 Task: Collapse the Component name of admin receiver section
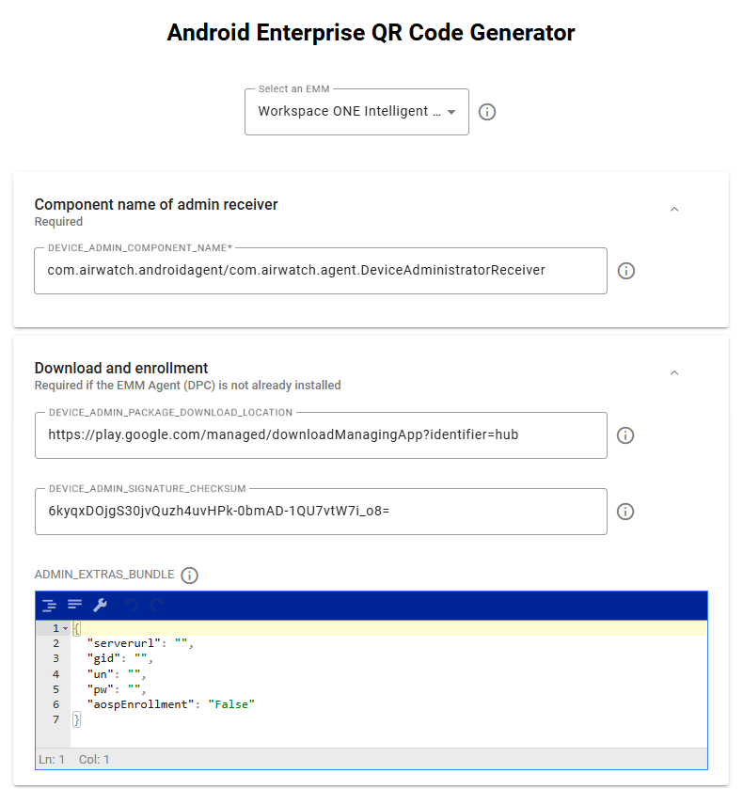coord(674,209)
